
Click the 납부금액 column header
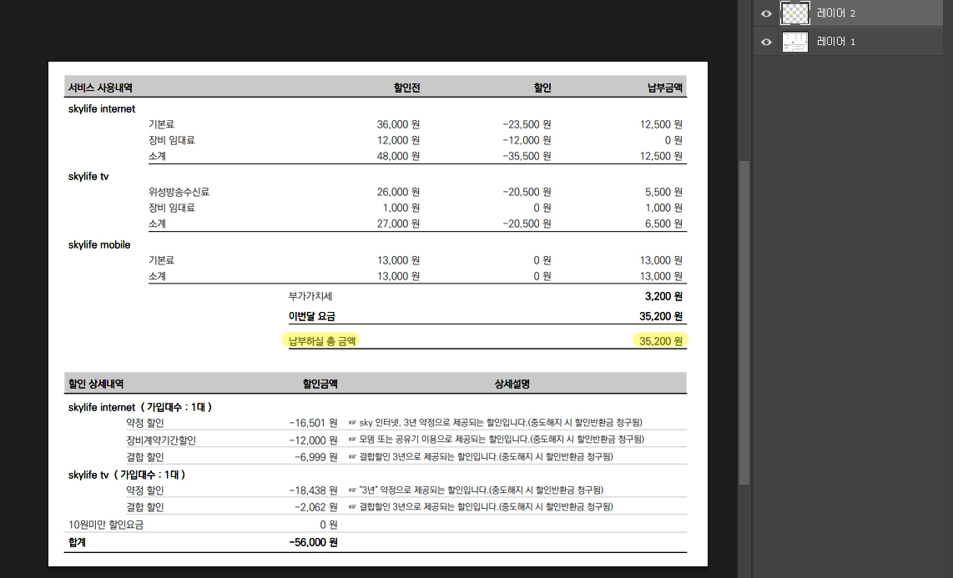[665, 88]
